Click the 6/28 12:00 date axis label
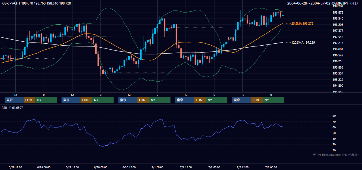 pyautogui.click(x=15, y=167)
